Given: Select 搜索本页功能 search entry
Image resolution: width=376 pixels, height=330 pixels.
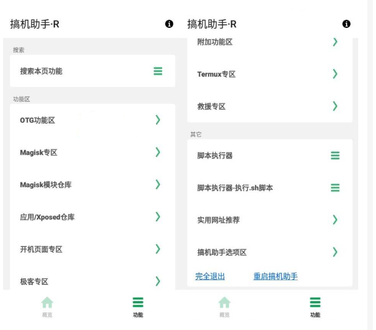Looking at the screenshot, I should point(93,71).
